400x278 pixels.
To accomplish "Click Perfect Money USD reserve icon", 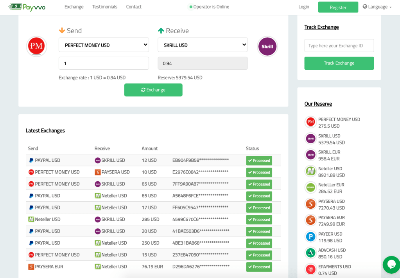I will point(311,122).
